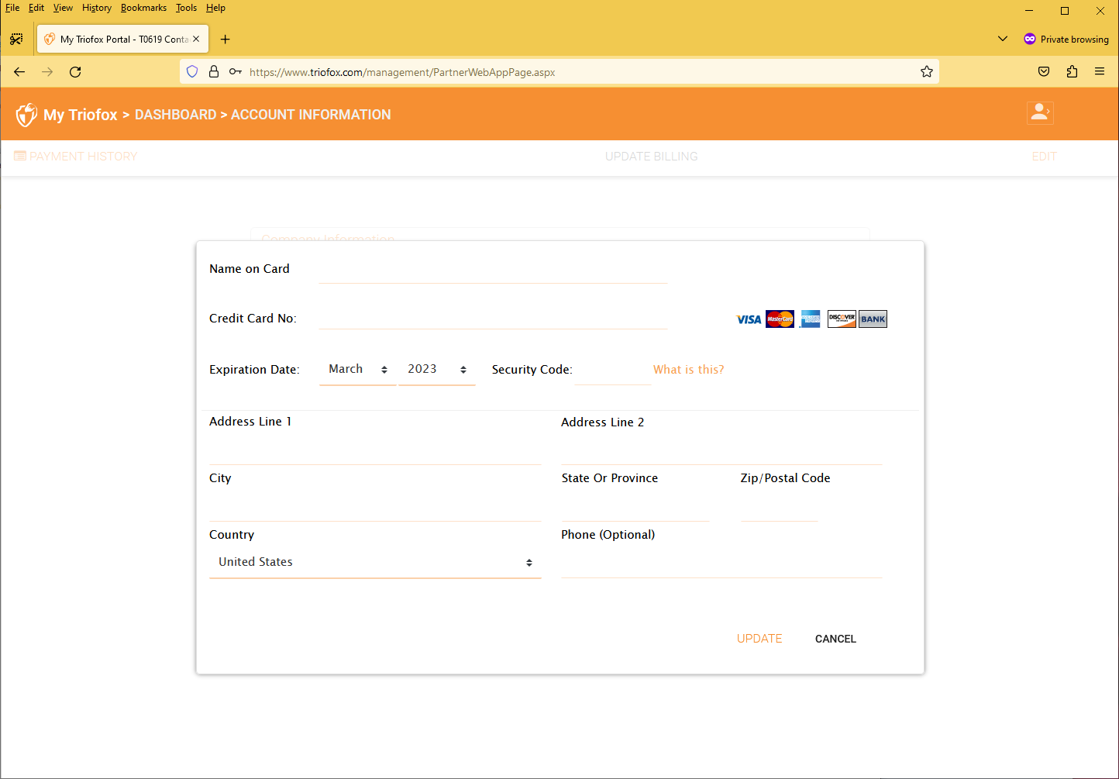This screenshot has height=779, width=1119.
Task: Open the What is this? security code link
Action: coord(688,369)
